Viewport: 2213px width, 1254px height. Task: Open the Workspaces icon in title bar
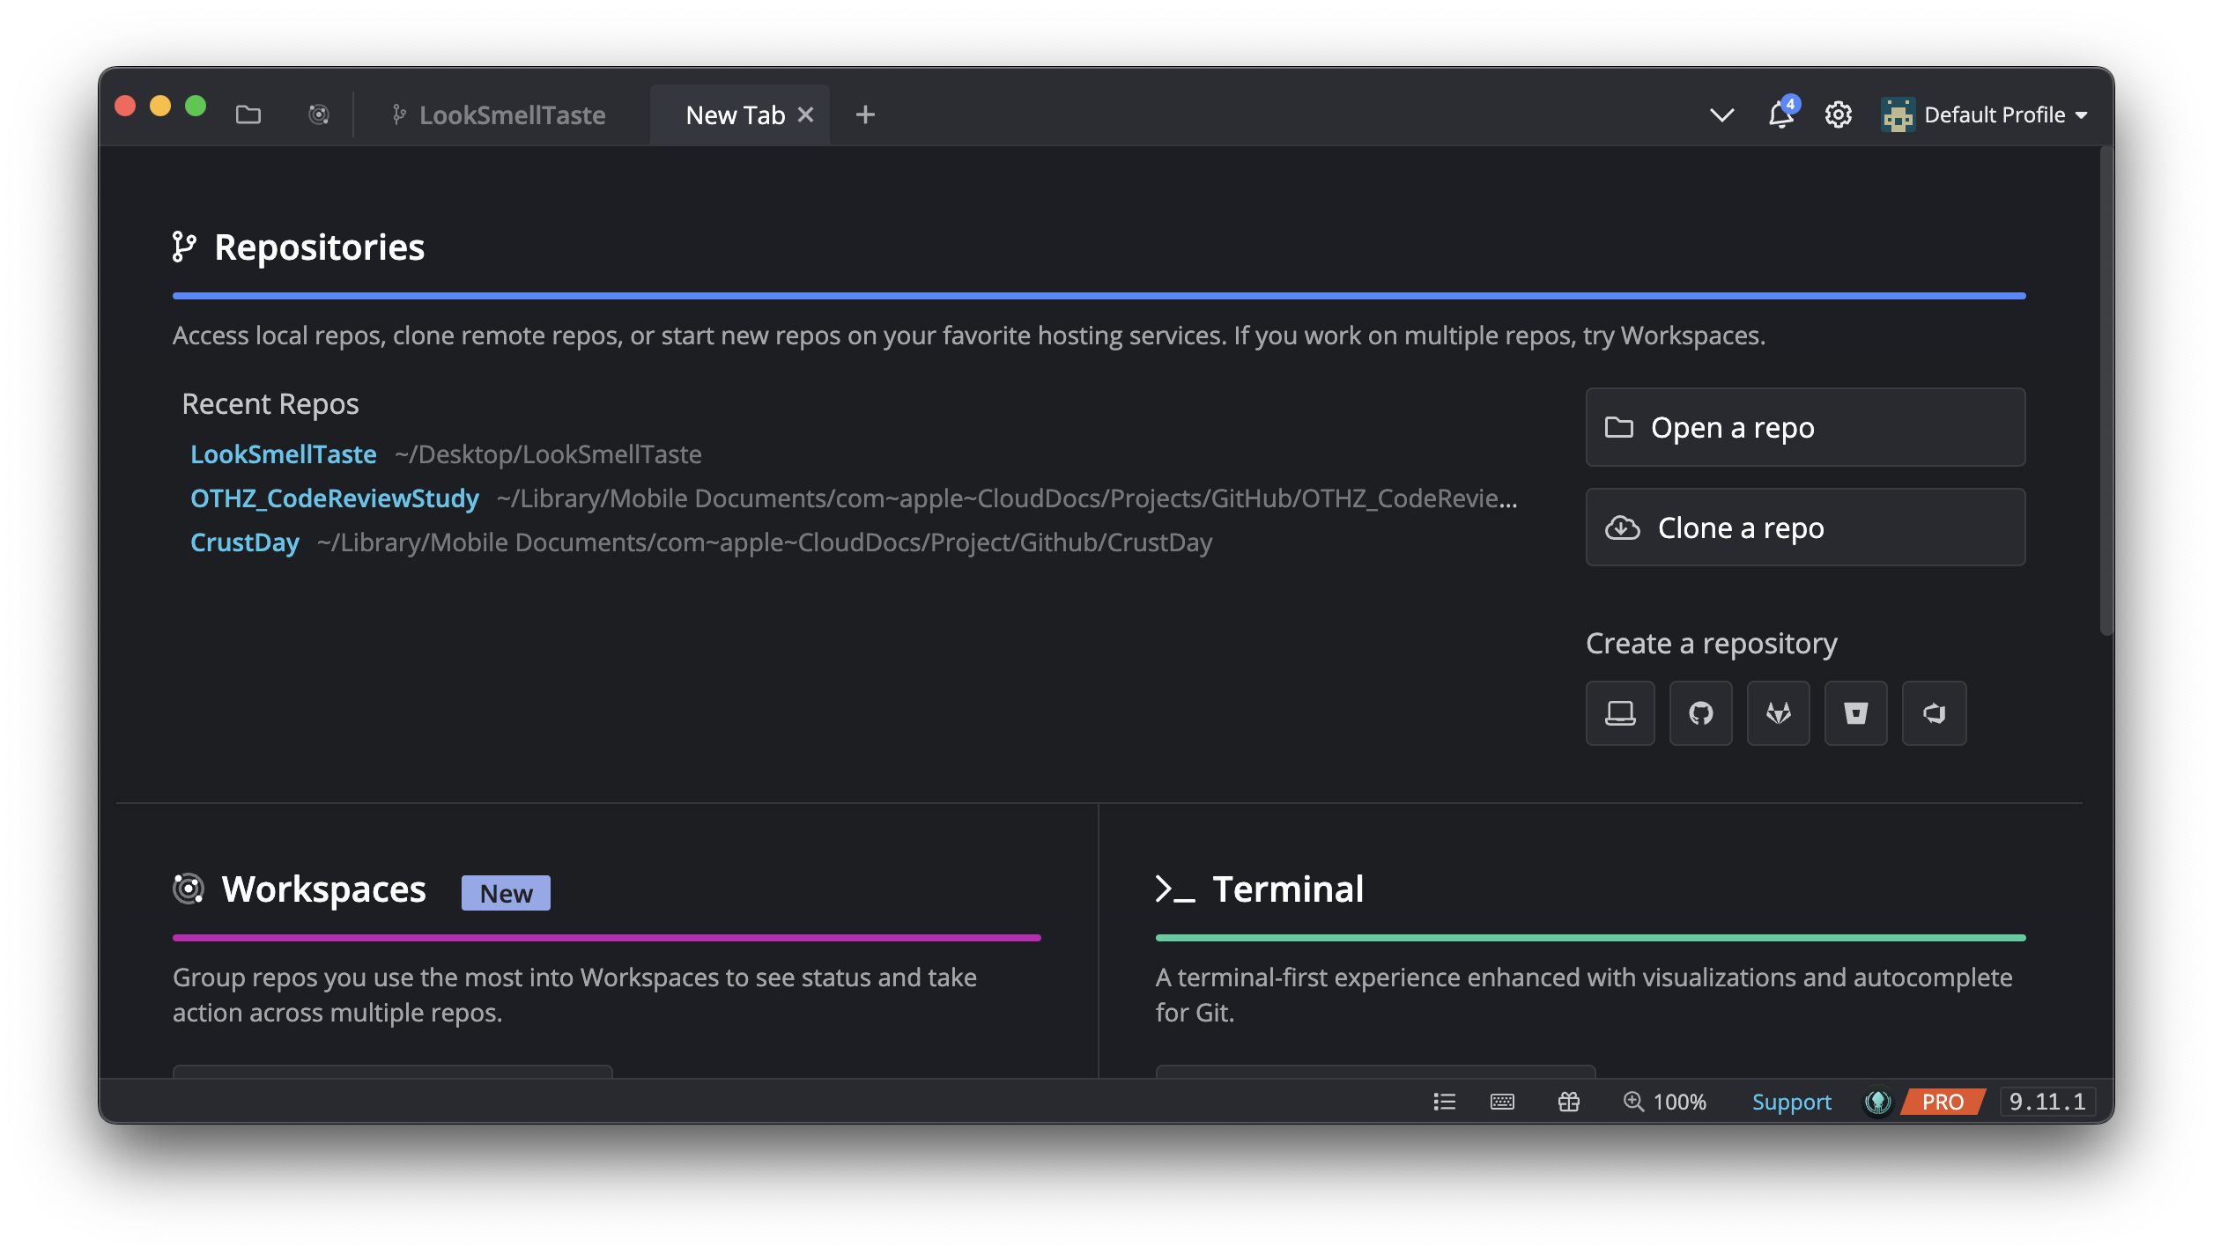[x=318, y=115]
